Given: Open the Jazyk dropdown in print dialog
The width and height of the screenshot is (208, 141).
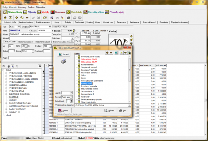Looking at the screenshot, I should pos(71,93).
